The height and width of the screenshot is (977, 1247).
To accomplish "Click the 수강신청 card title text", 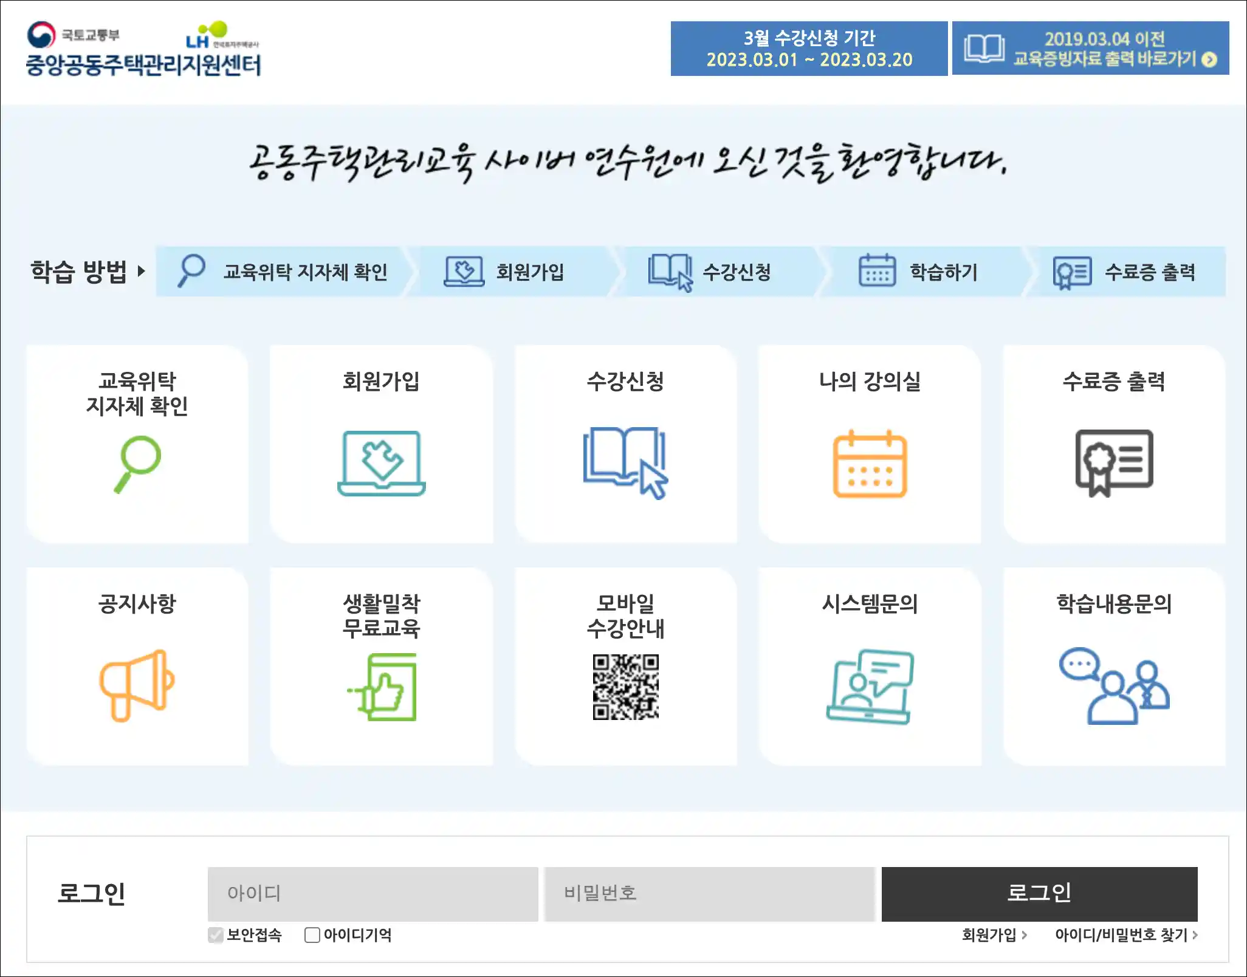I will [x=625, y=381].
